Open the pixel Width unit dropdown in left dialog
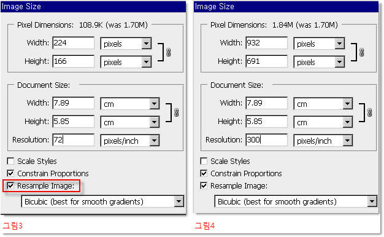384x237 pixels. click(126, 44)
